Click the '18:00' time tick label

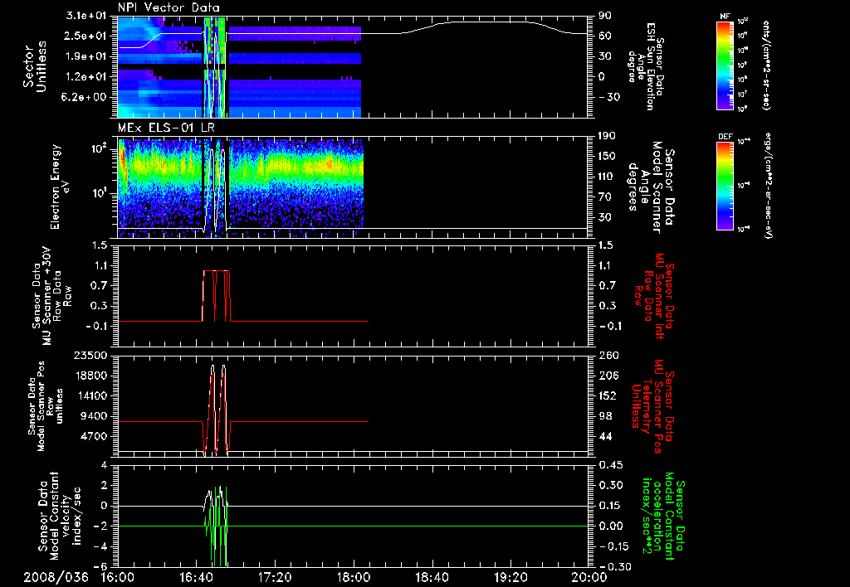click(354, 577)
